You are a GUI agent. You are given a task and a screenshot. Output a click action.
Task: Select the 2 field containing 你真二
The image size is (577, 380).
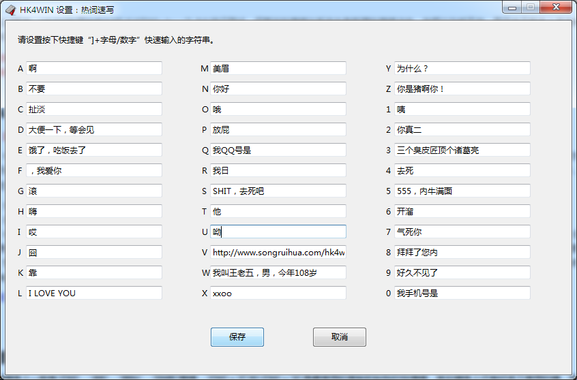click(x=462, y=129)
